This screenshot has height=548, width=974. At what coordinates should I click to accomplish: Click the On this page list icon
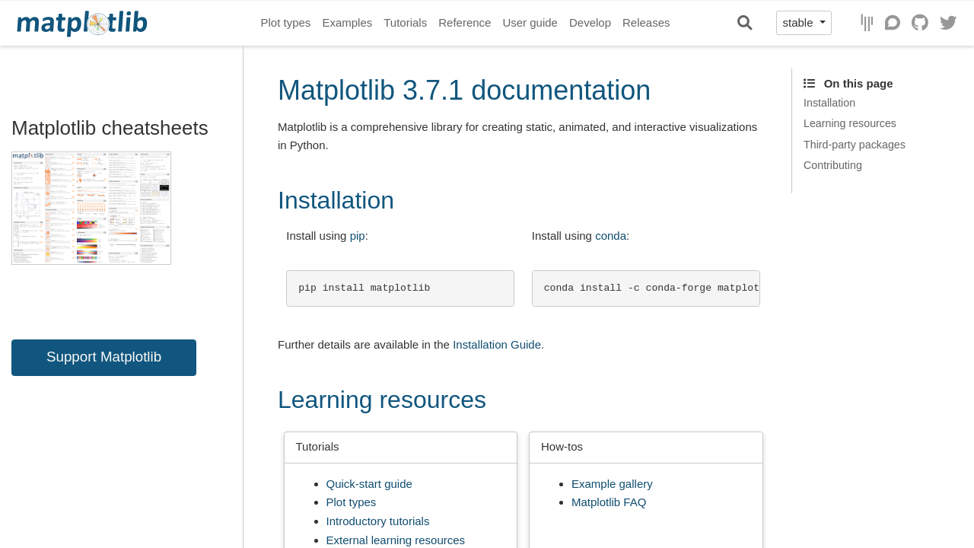809,84
